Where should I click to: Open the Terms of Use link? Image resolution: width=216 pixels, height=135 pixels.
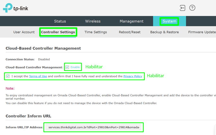pos(38,76)
